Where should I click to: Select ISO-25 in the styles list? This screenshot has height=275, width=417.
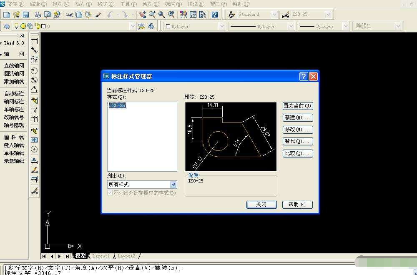(117, 105)
